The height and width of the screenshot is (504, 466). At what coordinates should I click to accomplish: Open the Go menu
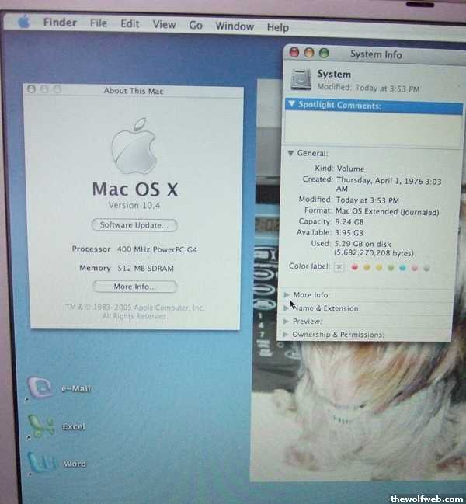click(x=196, y=25)
